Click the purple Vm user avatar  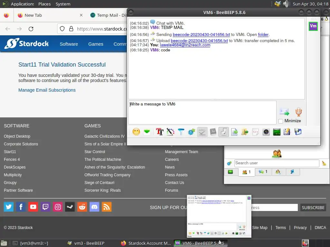[x=313, y=26]
